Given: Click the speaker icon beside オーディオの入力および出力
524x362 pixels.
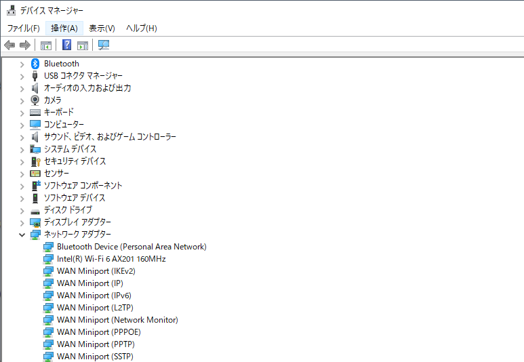Looking at the screenshot, I should click(x=35, y=88).
